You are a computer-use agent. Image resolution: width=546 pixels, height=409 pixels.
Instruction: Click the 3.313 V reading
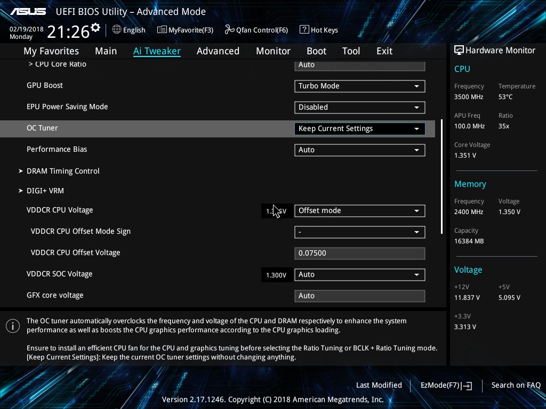[x=465, y=327]
